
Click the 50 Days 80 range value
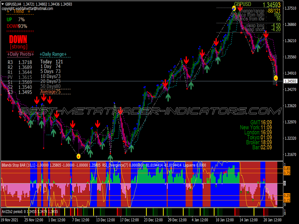[x=50, y=86]
